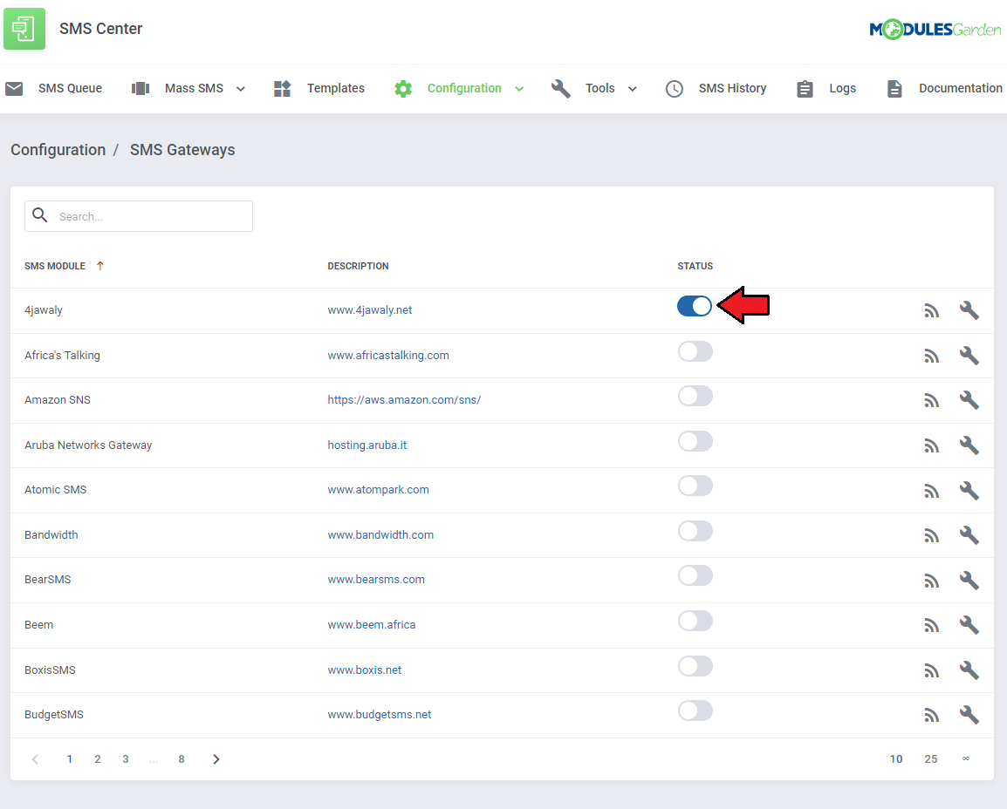Enable the Africa's Talking status toggle
Screen dimensions: 1007x809
click(695, 351)
